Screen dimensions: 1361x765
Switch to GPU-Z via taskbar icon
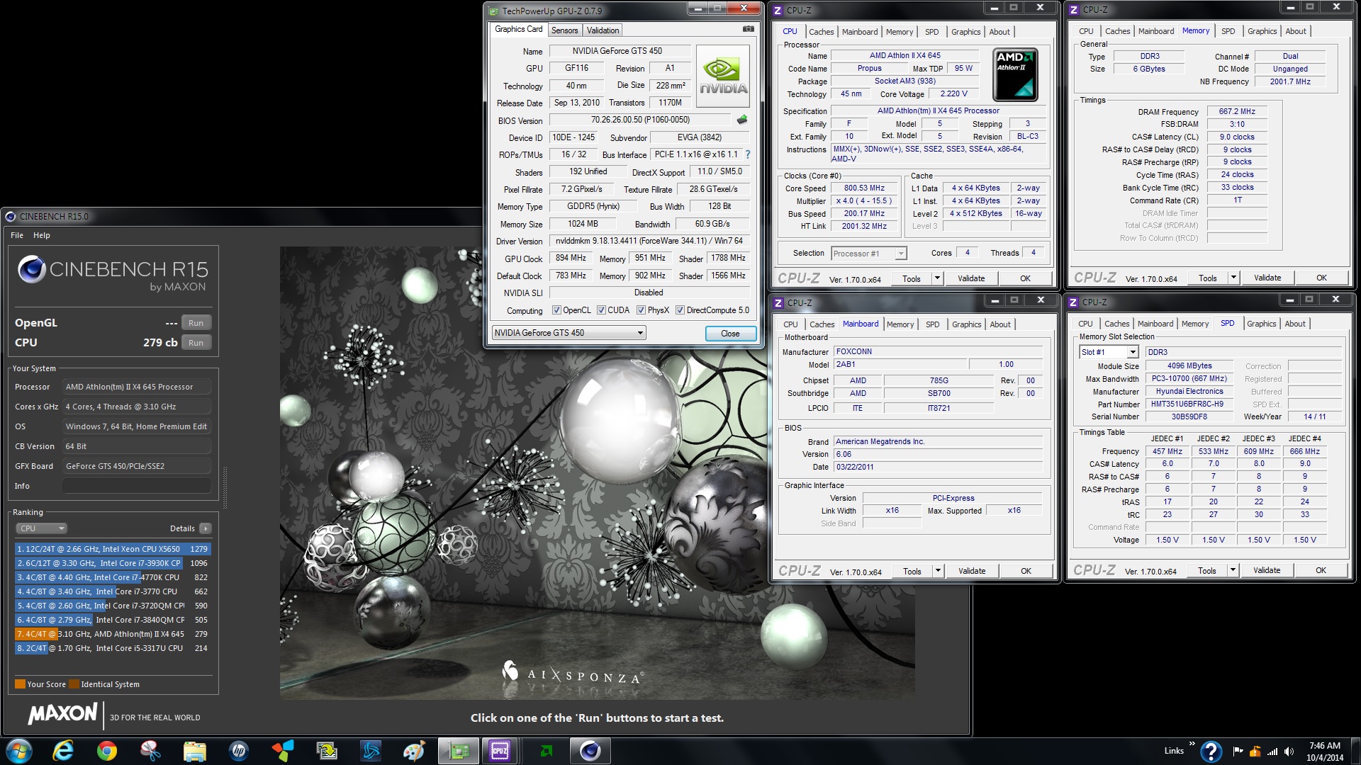[459, 751]
